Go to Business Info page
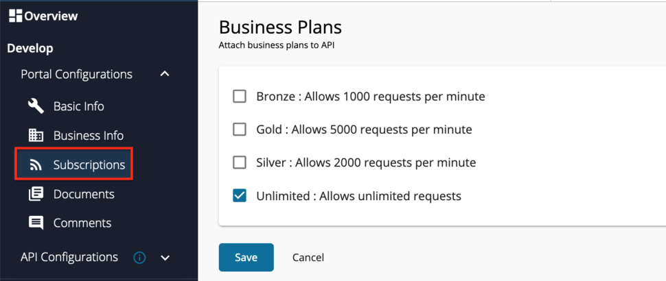Image resolution: width=666 pixels, height=281 pixels. pyautogui.click(x=89, y=135)
